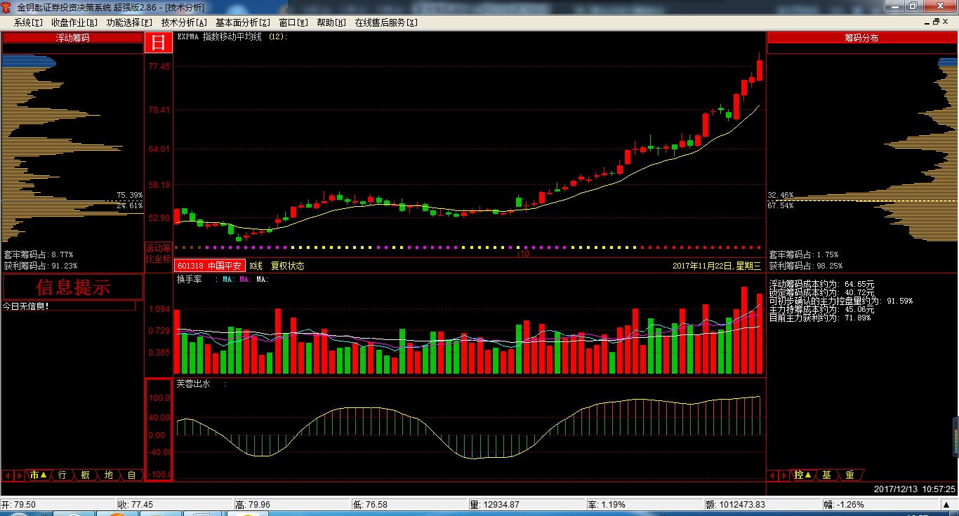
Task: Open the 系统[T] menu
Action: [x=28, y=22]
